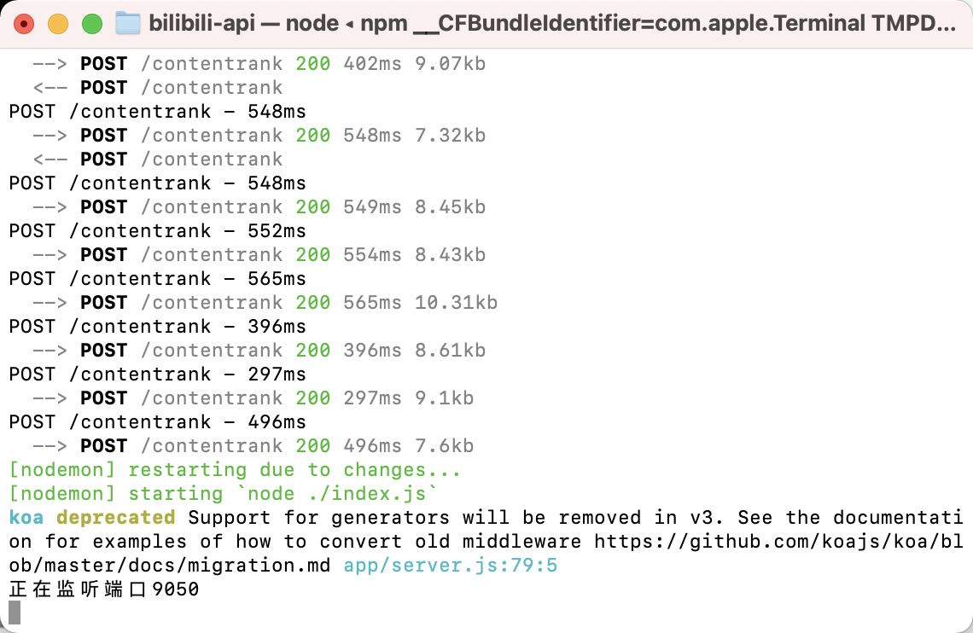The width and height of the screenshot is (973, 633).
Task: Click the 7.6kb response size text
Action: coord(444,445)
